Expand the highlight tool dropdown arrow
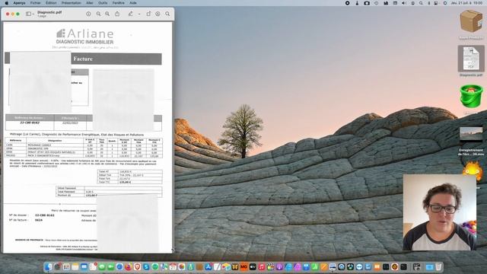Screen dimensions: 487x274 point(139,14)
